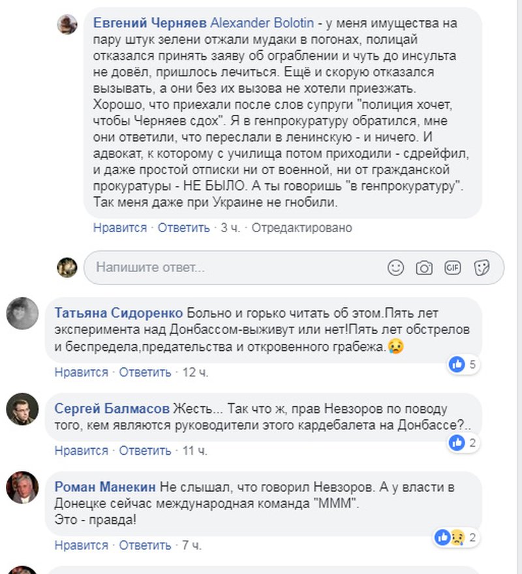522x574 pixels.
Task: Open Евгений Черняев's small avatar
Action: coord(67,24)
